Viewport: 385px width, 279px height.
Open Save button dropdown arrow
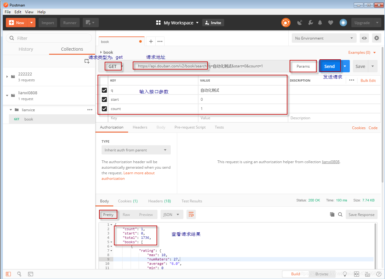373,66
